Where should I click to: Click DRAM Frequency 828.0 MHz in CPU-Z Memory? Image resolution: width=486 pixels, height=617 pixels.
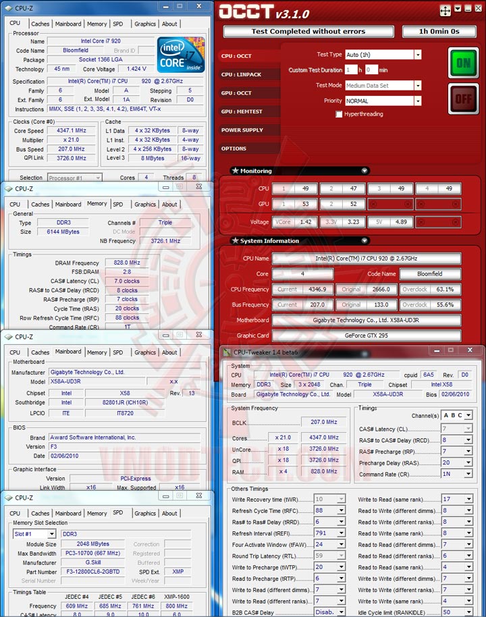(127, 263)
